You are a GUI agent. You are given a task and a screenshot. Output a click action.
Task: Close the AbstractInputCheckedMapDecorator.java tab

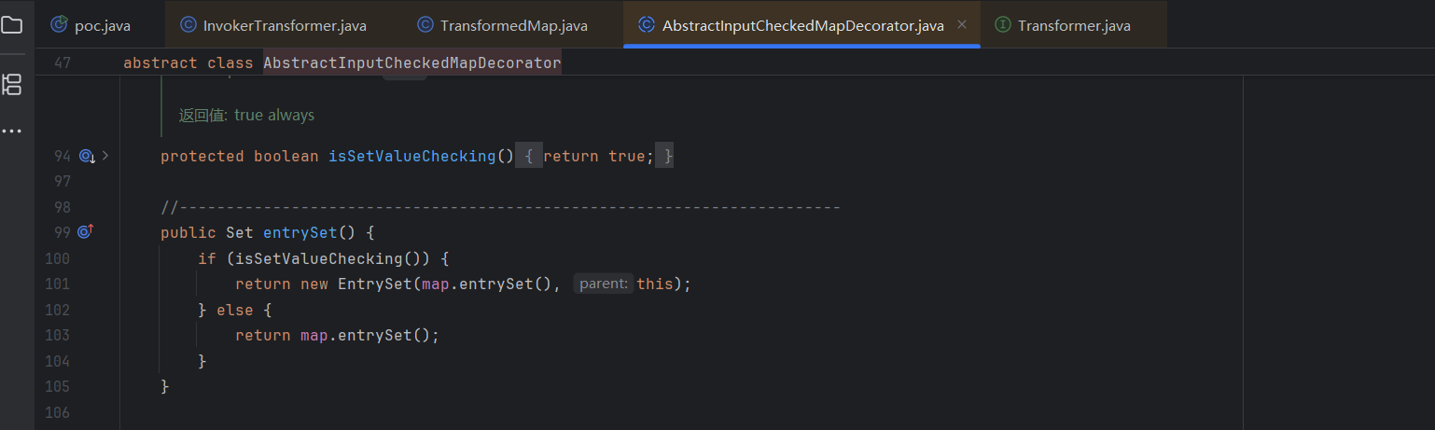[963, 25]
